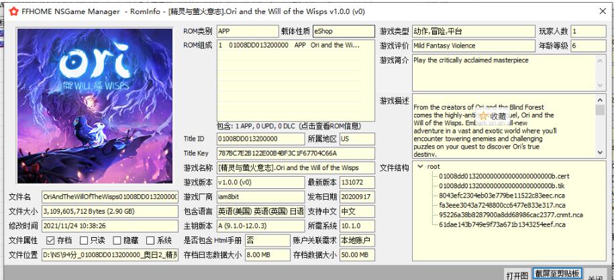The width and height of the screenshot is (614, 280).
Task: Click the 年龄等级 6 field
Action: (x=589, y=46)
